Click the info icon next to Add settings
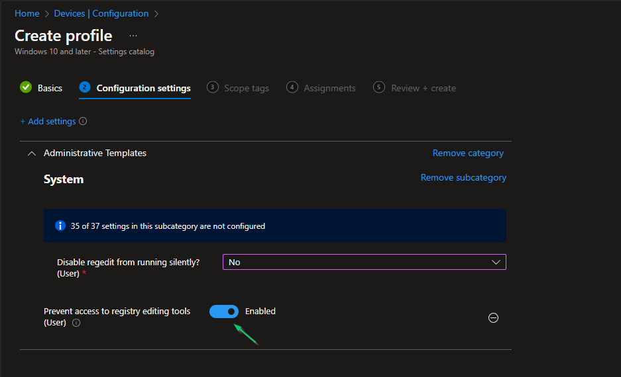Screen dimensions: 621x377 pos(83,122)
